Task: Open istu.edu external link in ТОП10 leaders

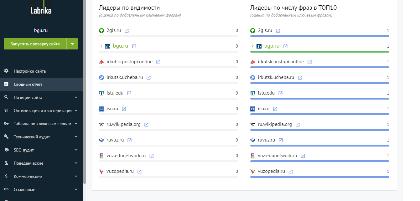Action: [281, 93]
